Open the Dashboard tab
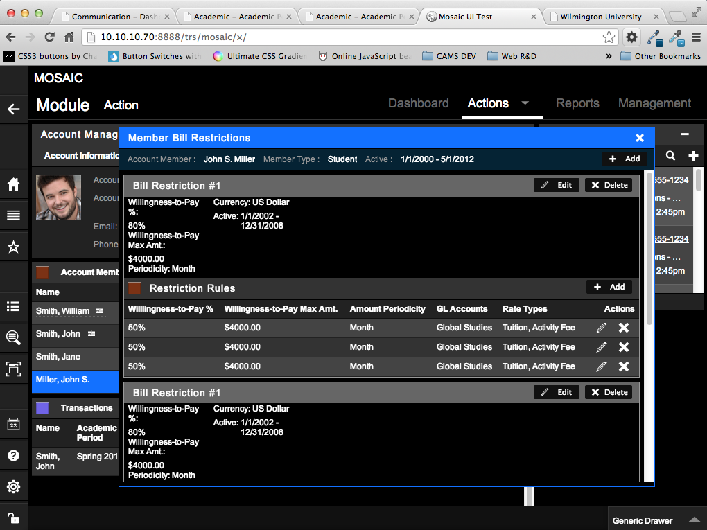This screenshot has width=707, height=530. [418, 103]
